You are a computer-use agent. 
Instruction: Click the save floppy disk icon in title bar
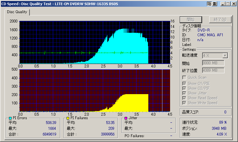click(215, 4)
